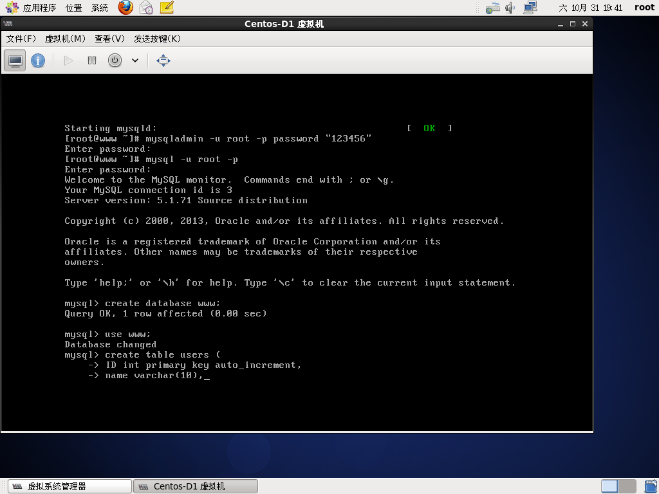Image resolution: width=659 pixels, height=494 pixels.
Task: Switch to the second workspace
Action: 627,486
